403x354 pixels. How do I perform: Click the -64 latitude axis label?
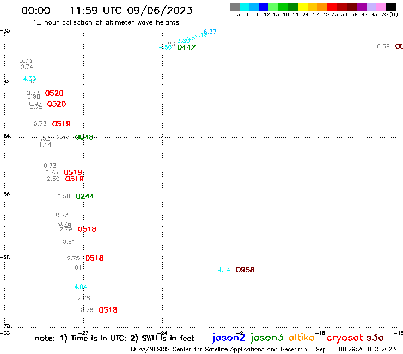click(x=5, y=136)
